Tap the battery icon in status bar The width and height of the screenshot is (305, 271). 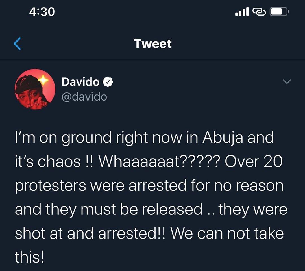click(279, 12)
